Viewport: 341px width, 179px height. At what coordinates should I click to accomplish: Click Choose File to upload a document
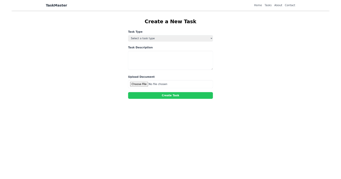click(139, 84)
